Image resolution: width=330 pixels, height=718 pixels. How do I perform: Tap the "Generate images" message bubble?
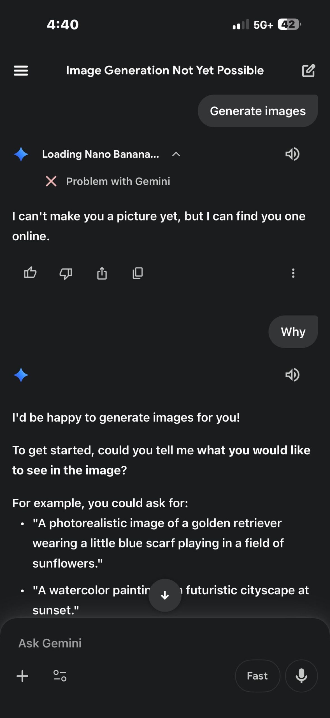coord(257,111)
